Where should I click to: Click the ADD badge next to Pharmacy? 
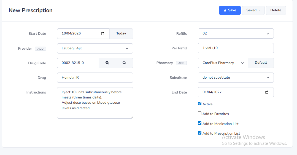point(181,63)
